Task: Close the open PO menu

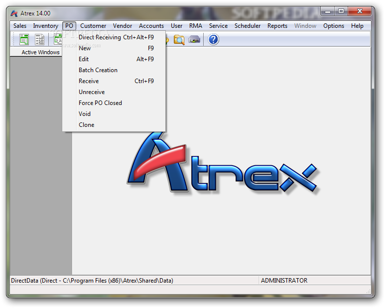Action: 69,26
